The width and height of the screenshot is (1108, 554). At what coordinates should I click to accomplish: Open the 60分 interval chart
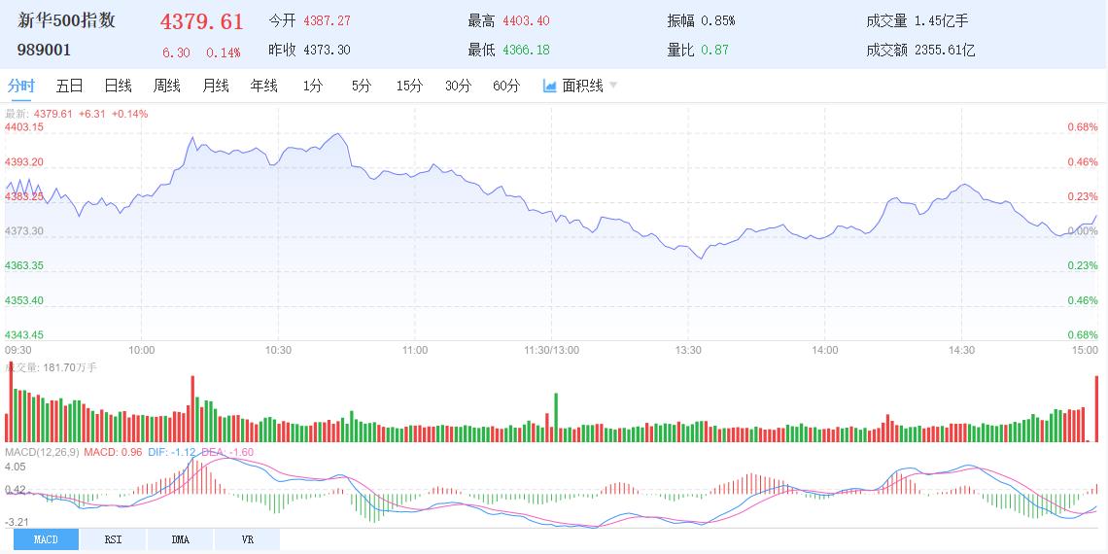pyautogui.click(x=506, y=86)
